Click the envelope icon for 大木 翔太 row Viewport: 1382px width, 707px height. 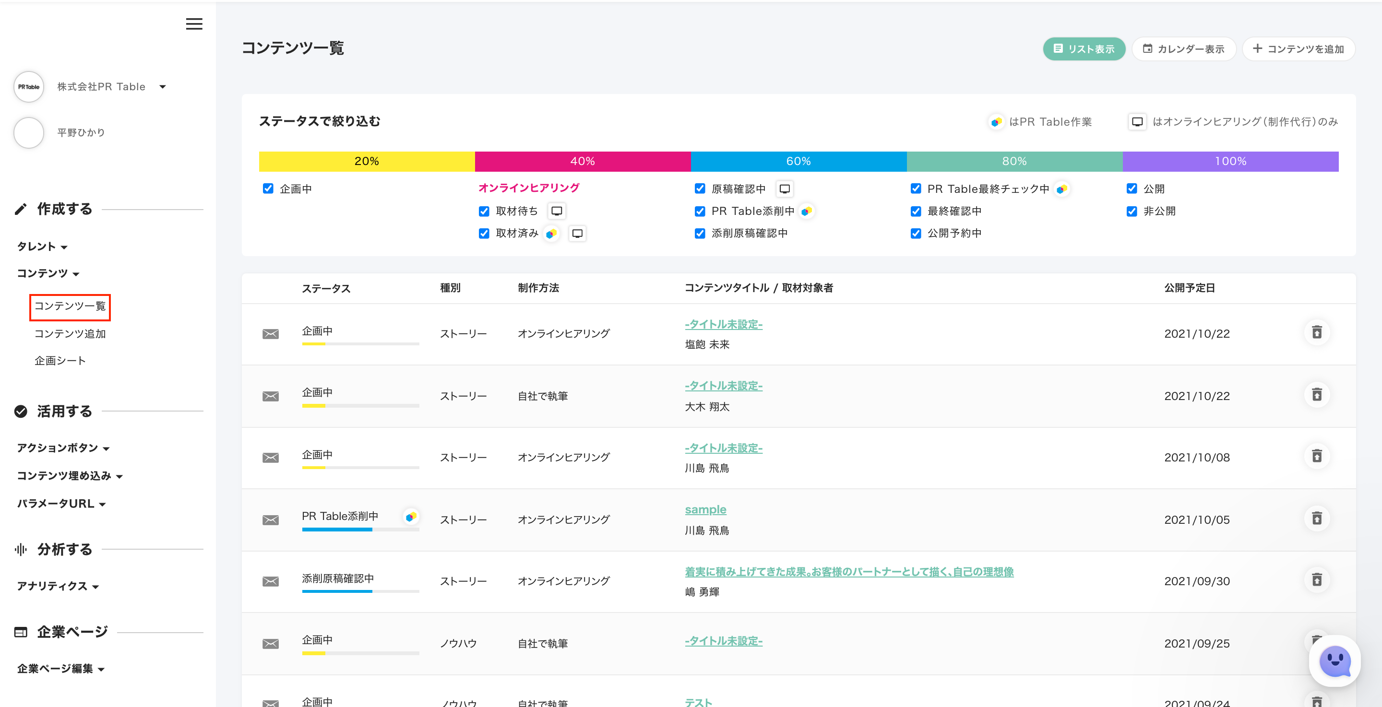[x=270, y=396]
